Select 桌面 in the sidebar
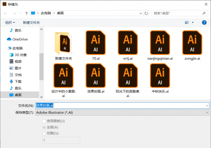The image size is (211, 148). pyautogui.click(x=20, y=95)
